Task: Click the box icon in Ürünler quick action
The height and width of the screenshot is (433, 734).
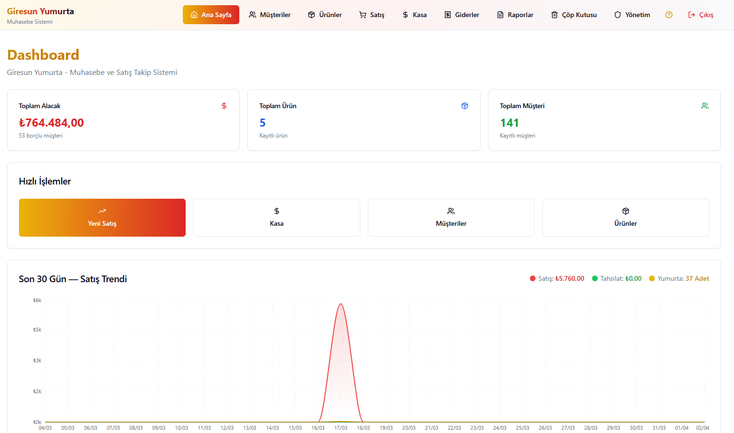Action: 626,211
